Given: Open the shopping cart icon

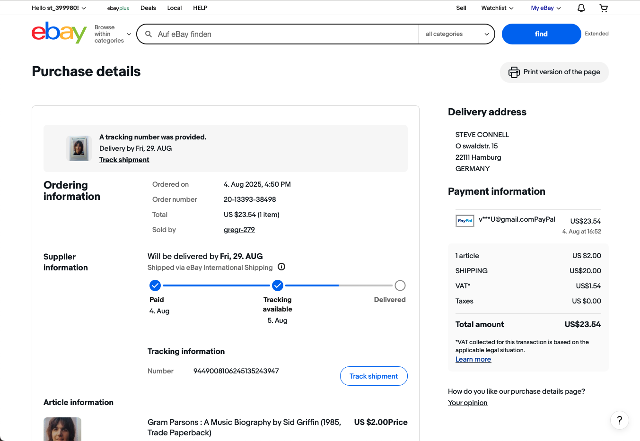Looking at the screenshot, I should click(x=604, y=8).
